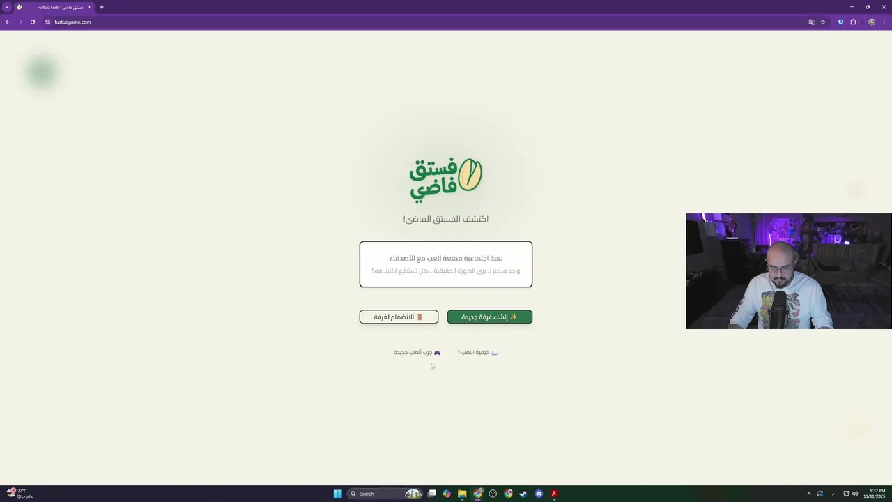892x502 pixels.
Task: Open the volume speaker tray icon
Action: click(x=855, y=494)
